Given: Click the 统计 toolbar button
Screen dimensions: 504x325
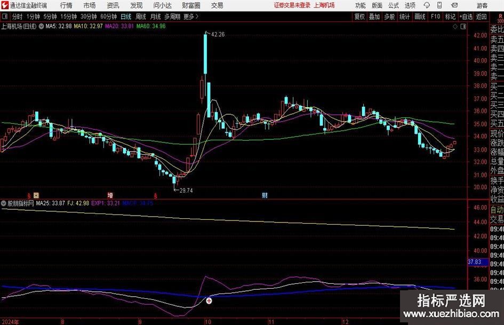Looking at the screenshot, I should [404, 17].
